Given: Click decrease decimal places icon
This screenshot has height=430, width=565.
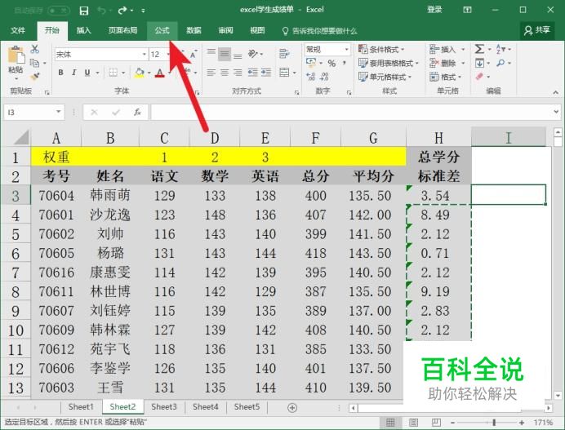Looking at the screenshot, I should (324, 77).
